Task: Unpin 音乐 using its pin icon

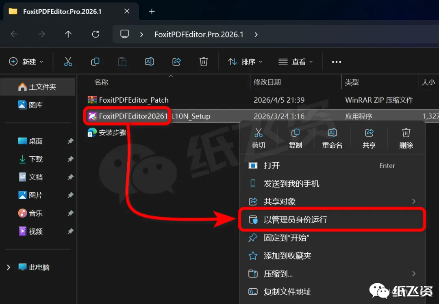Action: point(70,213)
